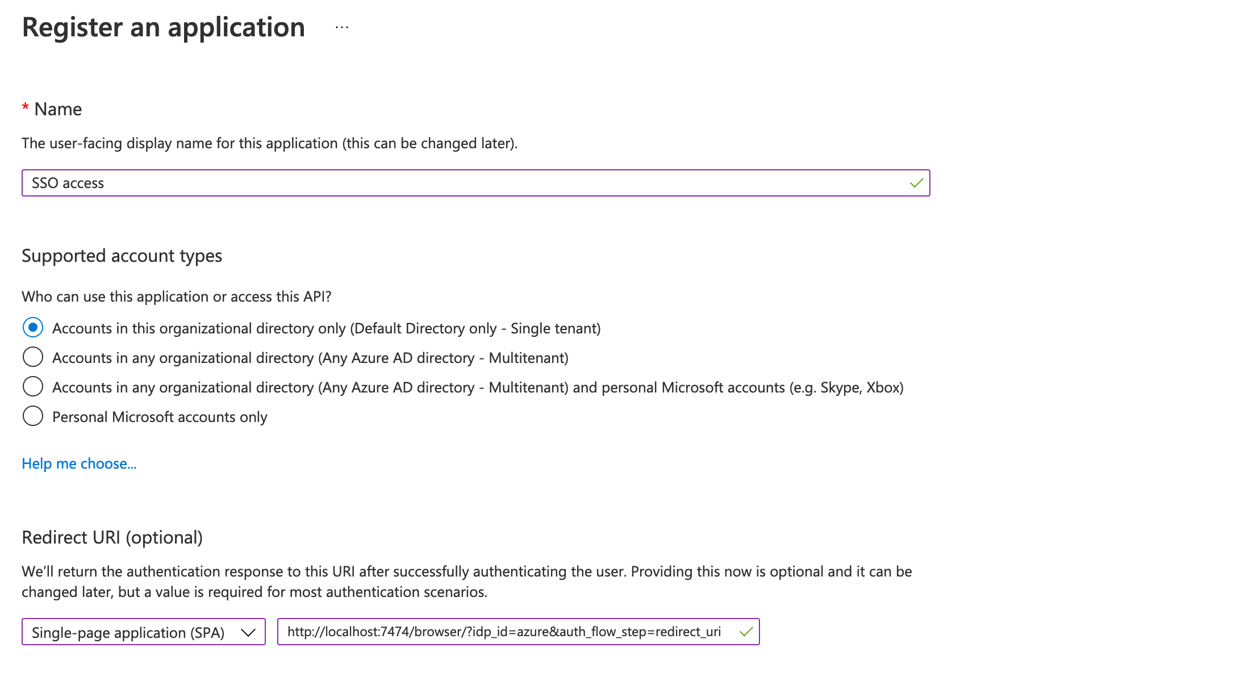Click the user-facing display name description text
The image size is (1244, 685).
pyautogui.click(x=270, y=143)
